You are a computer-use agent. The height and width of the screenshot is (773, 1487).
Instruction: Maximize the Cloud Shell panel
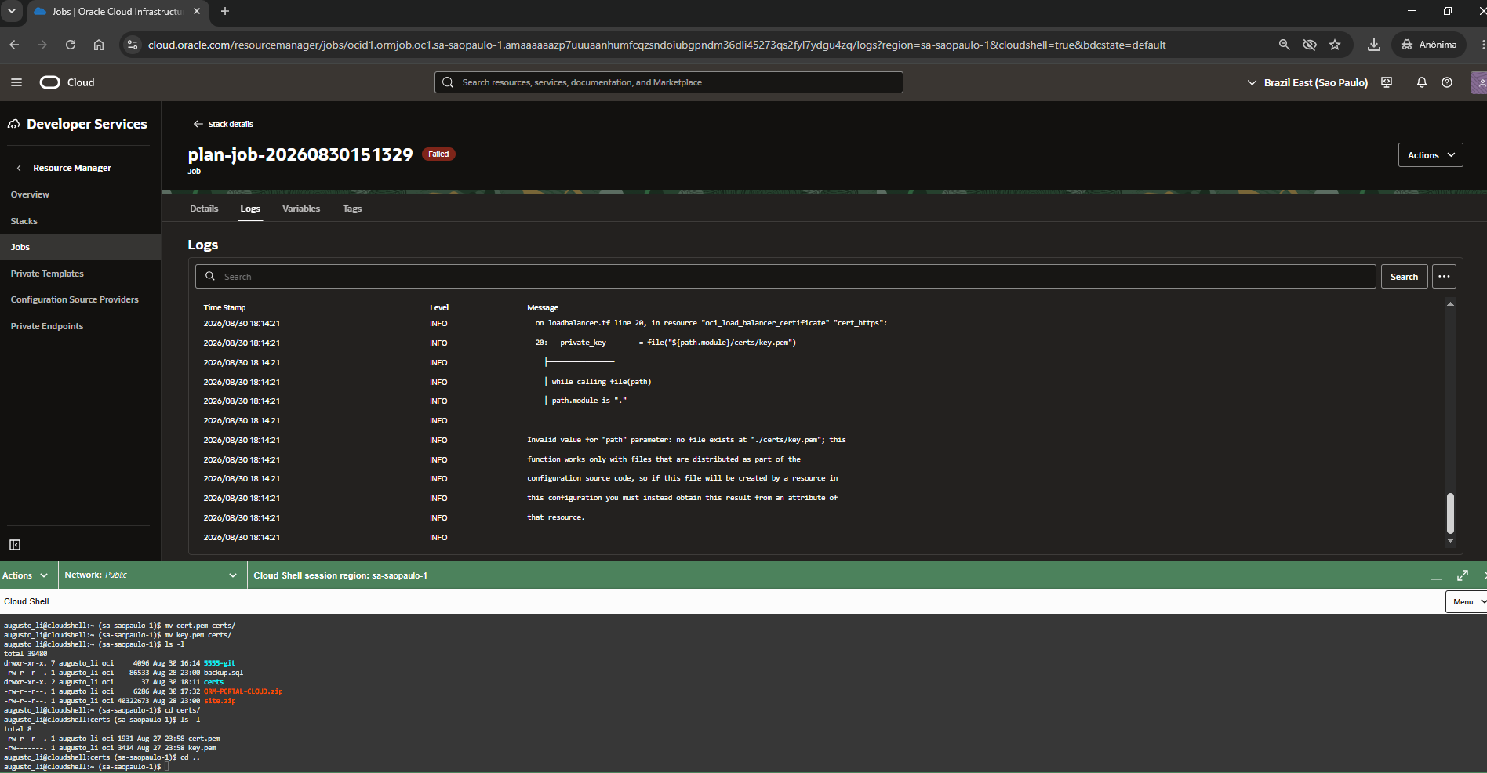[1463, 575]
